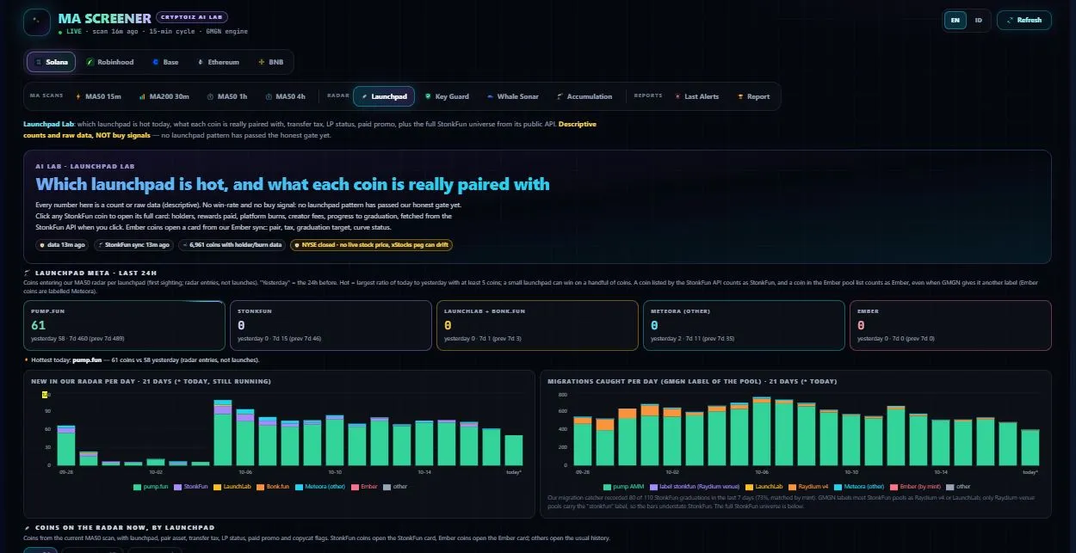Click 'Hottest today: pump.fun' text line
Screen dimensions: 1076x553
tap(142, 359)
